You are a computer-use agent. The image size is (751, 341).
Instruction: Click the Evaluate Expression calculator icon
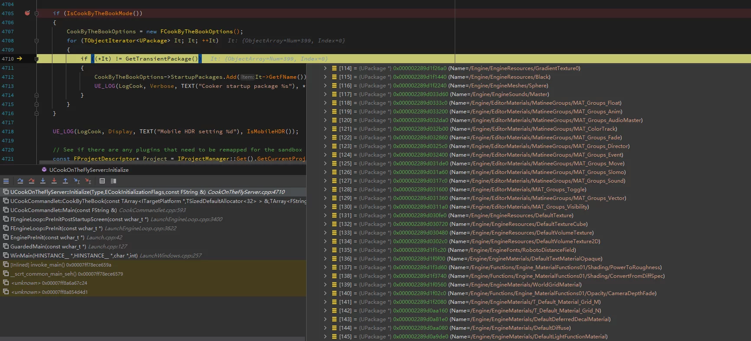pos(102,181)
